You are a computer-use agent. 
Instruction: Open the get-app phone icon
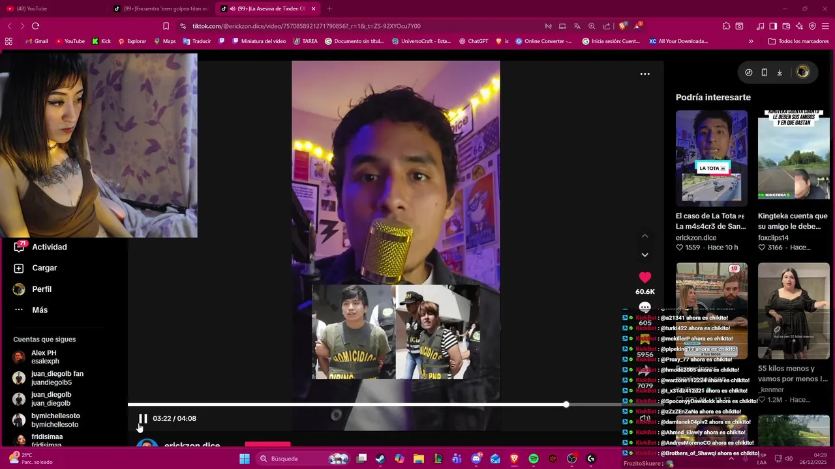765,72
